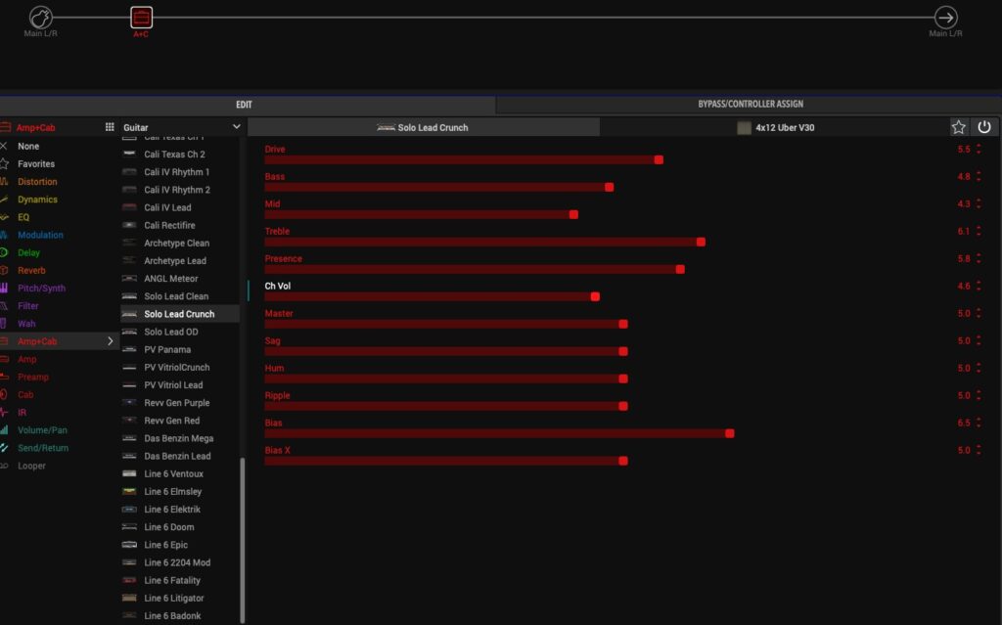Select Favorites in the category list
1002x625 pixels.
pyautogui.click(x=36, y=164)
